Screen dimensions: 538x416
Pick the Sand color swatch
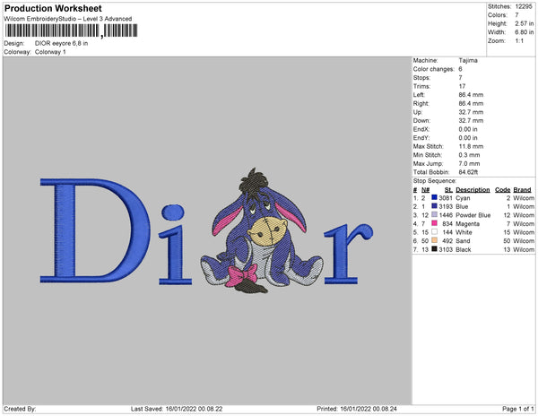pyautogui.click(x=434, y=240)
